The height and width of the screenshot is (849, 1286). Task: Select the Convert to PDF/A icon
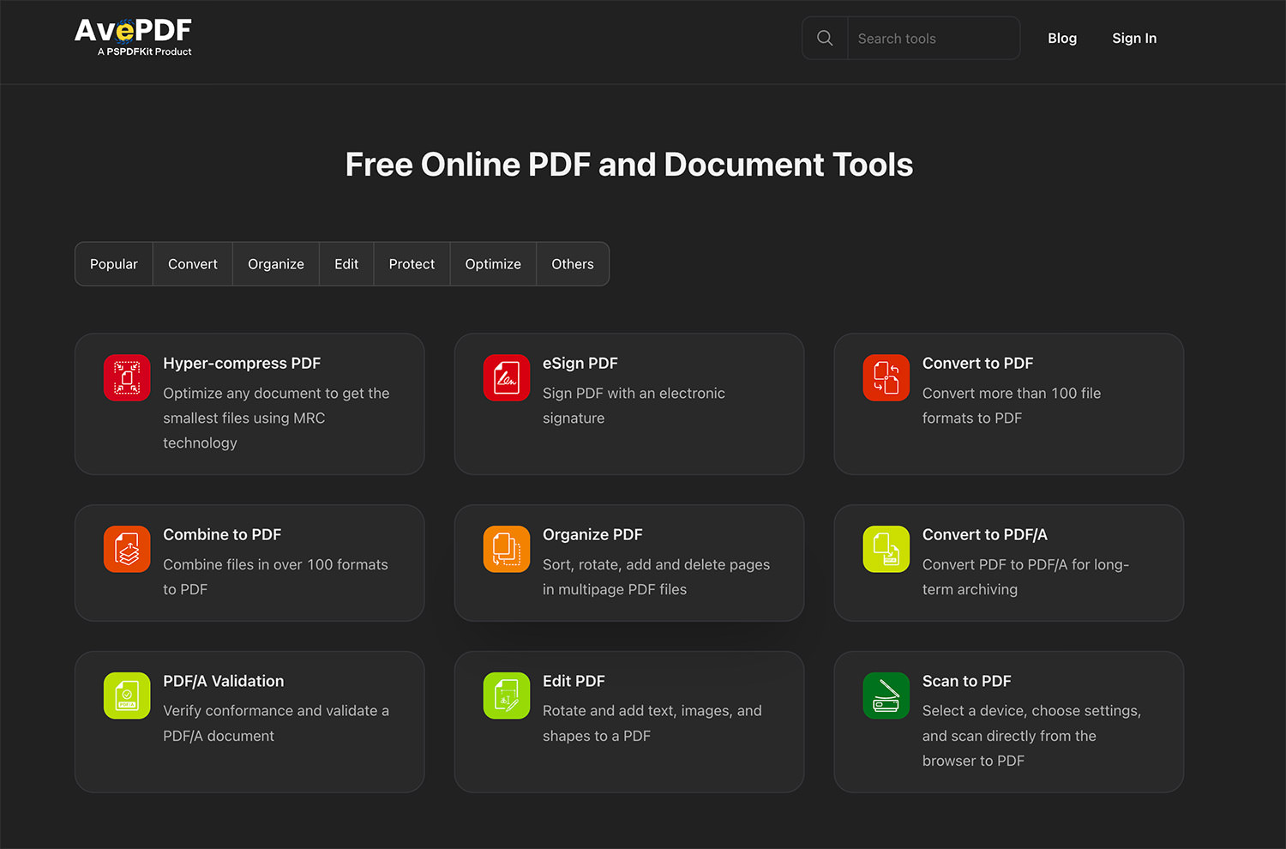coord(886,549)
